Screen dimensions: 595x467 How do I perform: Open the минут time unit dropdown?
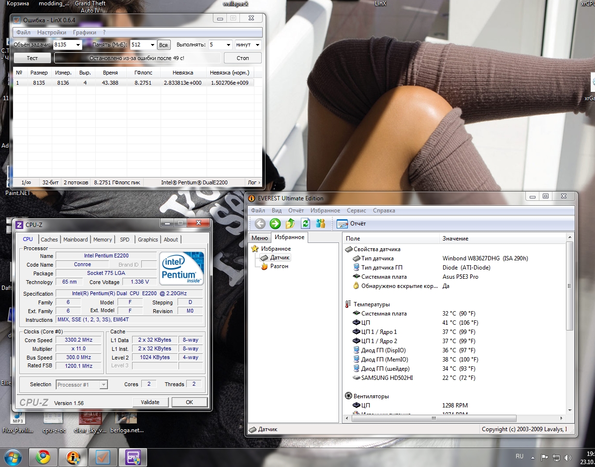pyautogui.click(x=248, y=45)
